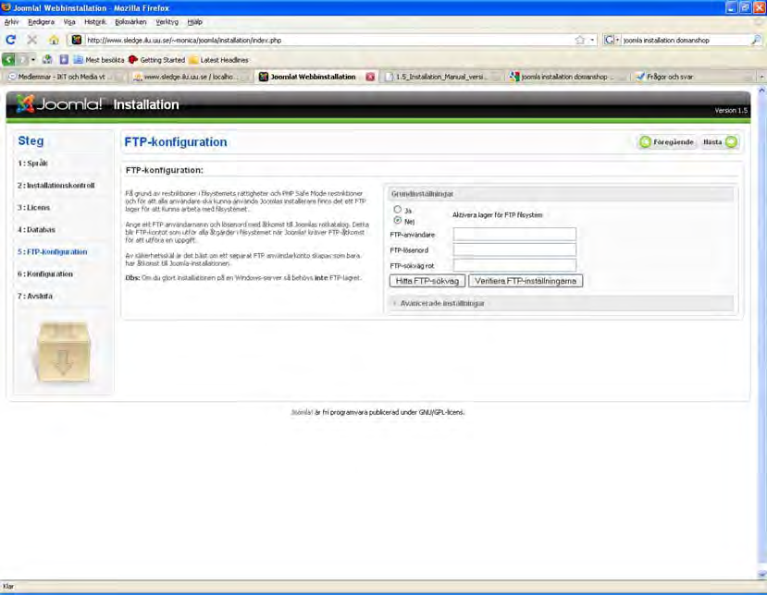Click the Nästa button label
This screenshot has height=595, width=767.
point(712,142)
